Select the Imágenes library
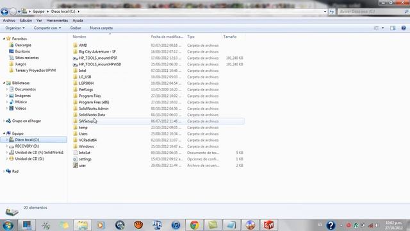The width and height of the screenshot is (410, 231). point(23,96)
